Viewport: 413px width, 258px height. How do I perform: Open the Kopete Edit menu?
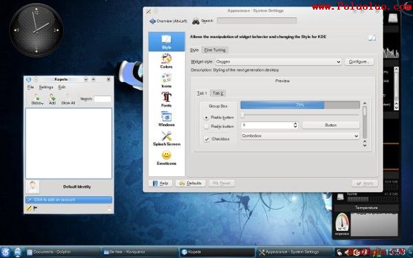62,87
